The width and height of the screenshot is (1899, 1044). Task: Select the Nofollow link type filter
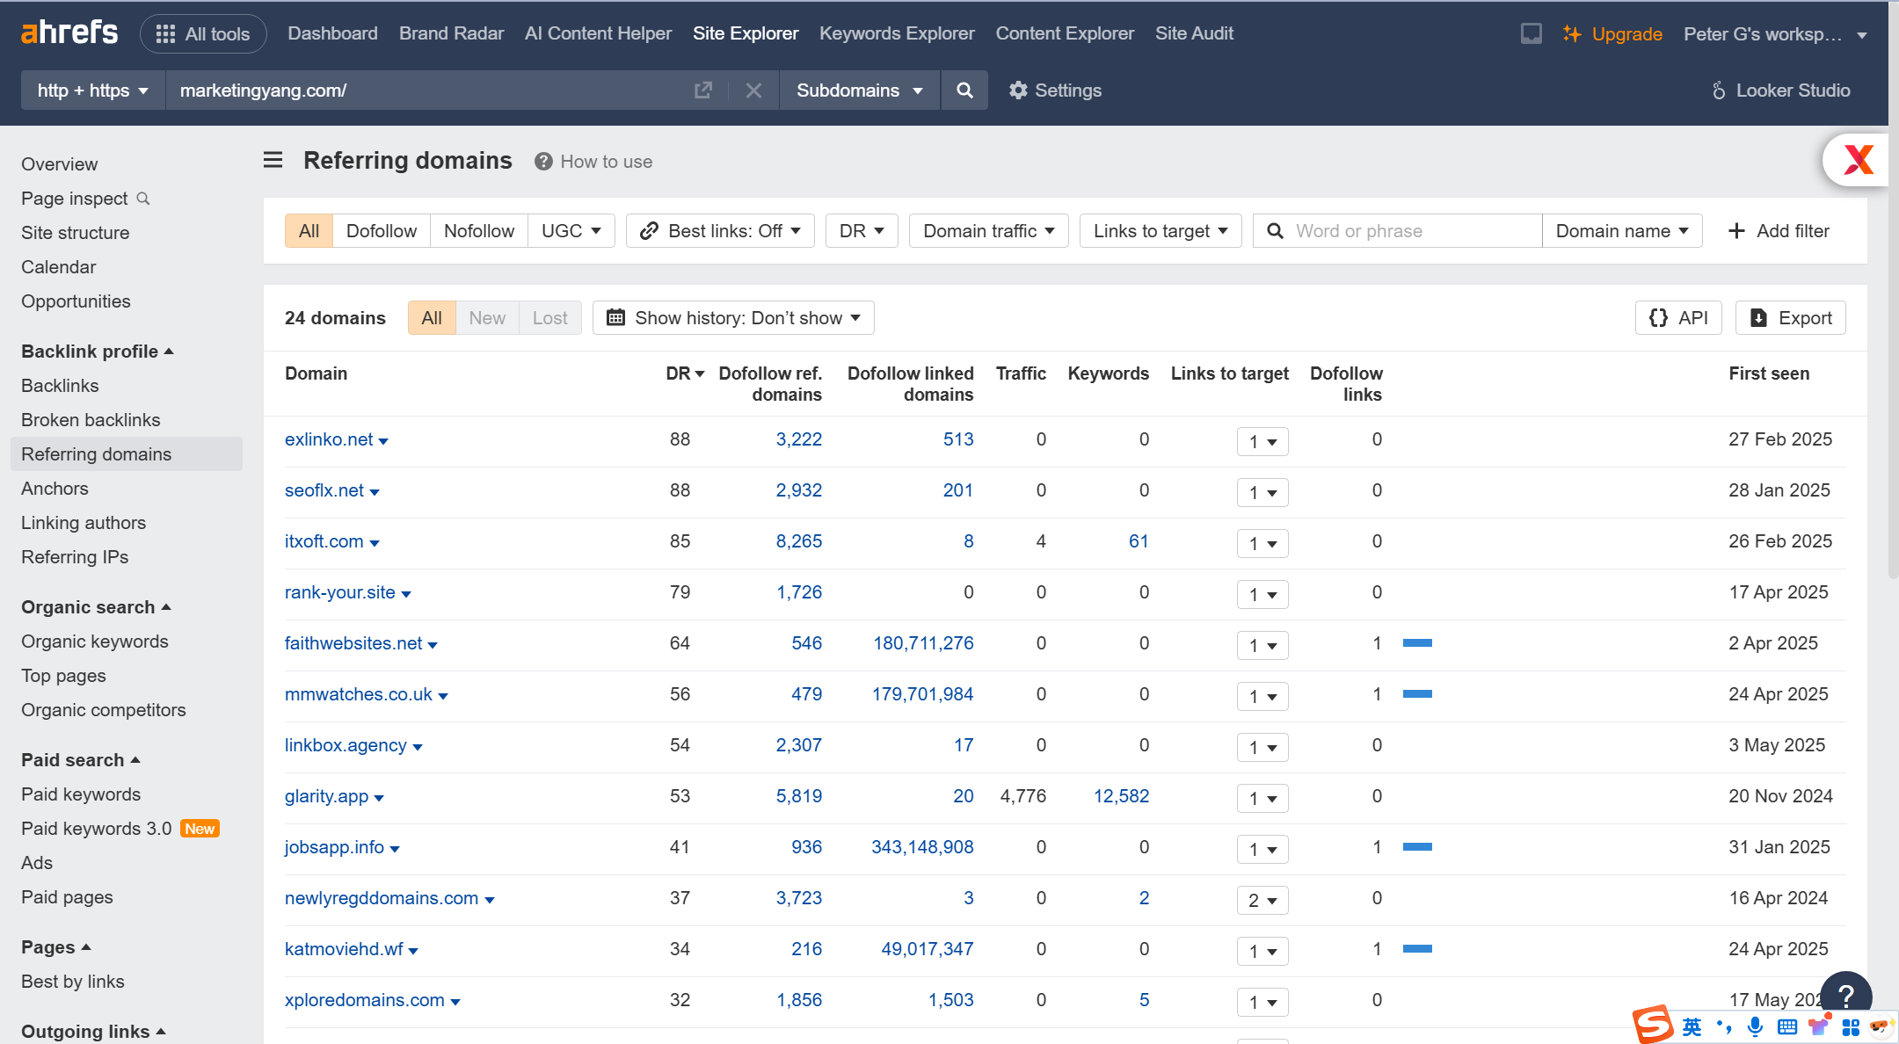(479, 231)
